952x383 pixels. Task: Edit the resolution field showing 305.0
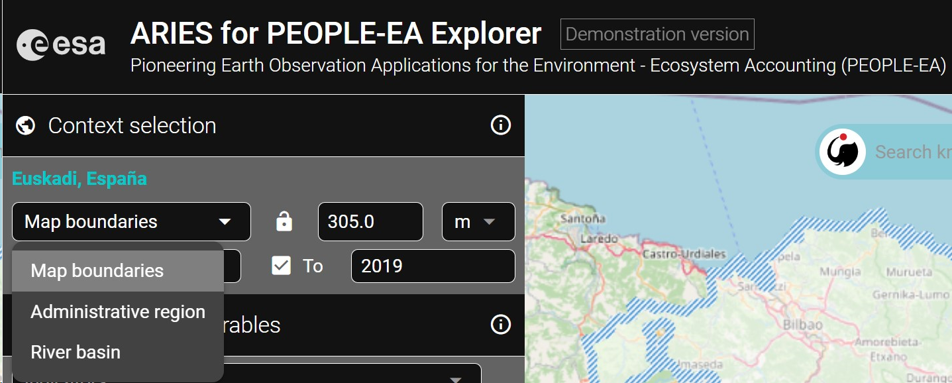point(370,221)
